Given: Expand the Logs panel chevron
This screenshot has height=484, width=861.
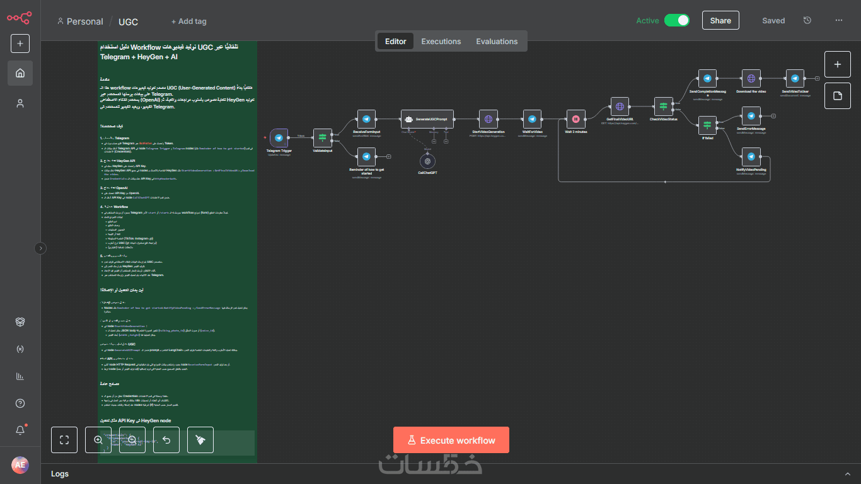Looking at the screenshot, I should 847,474.
